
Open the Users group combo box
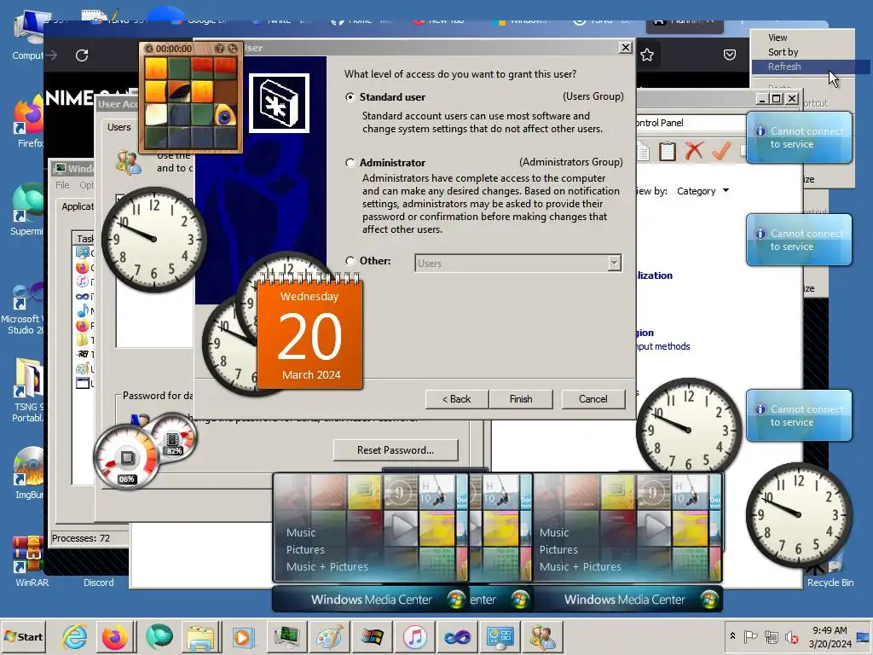pyautogui.click(x=517, y=263)
